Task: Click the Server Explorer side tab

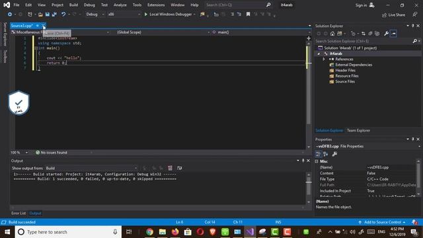Action: tap(5, 34)
